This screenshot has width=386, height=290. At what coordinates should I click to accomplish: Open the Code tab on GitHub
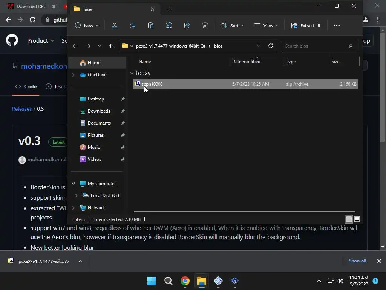[26, 86]
